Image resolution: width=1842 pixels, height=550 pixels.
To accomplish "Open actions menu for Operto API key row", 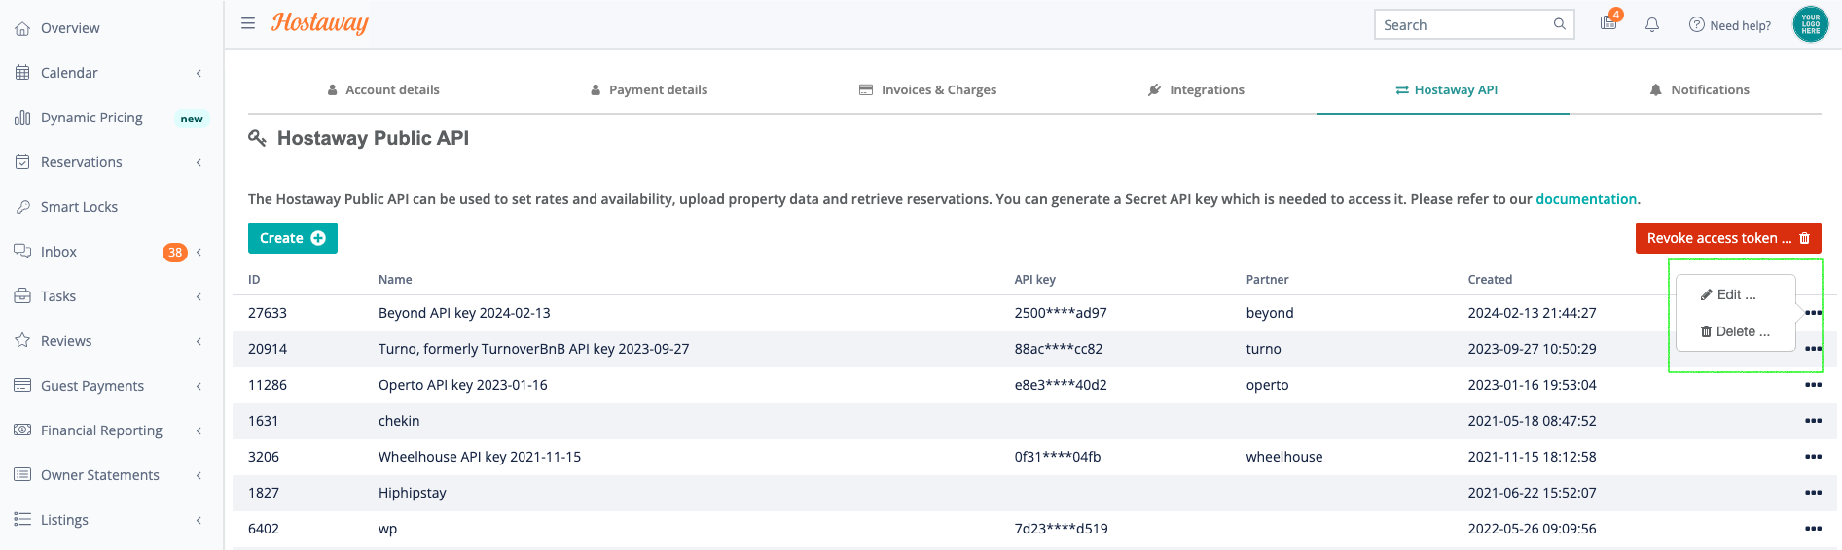I will pos(1813,385).
